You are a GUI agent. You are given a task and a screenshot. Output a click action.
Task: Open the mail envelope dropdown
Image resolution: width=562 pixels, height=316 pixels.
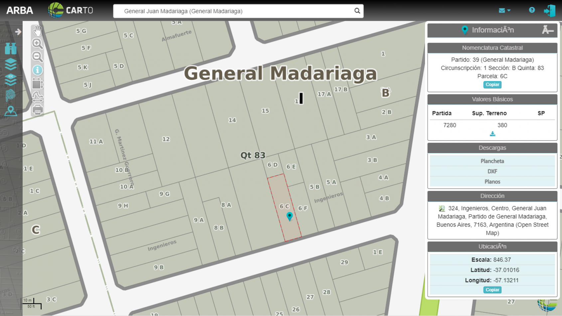[x=504, y=11]
